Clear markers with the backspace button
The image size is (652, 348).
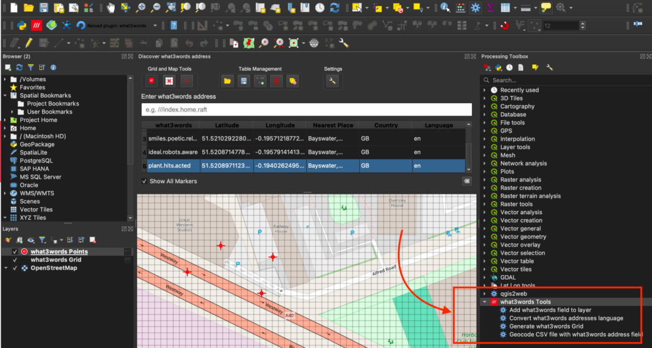click(x=466, y=181)
